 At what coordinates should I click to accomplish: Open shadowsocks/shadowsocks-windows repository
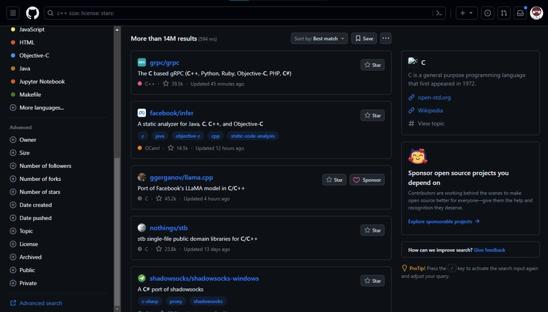click(x=204, y=278)
